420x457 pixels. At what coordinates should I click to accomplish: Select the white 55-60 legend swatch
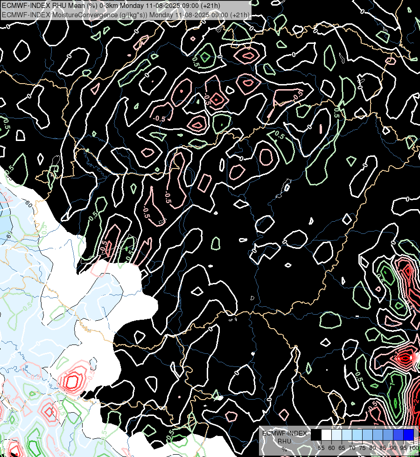pyautogui.click(x=327, y=435)
